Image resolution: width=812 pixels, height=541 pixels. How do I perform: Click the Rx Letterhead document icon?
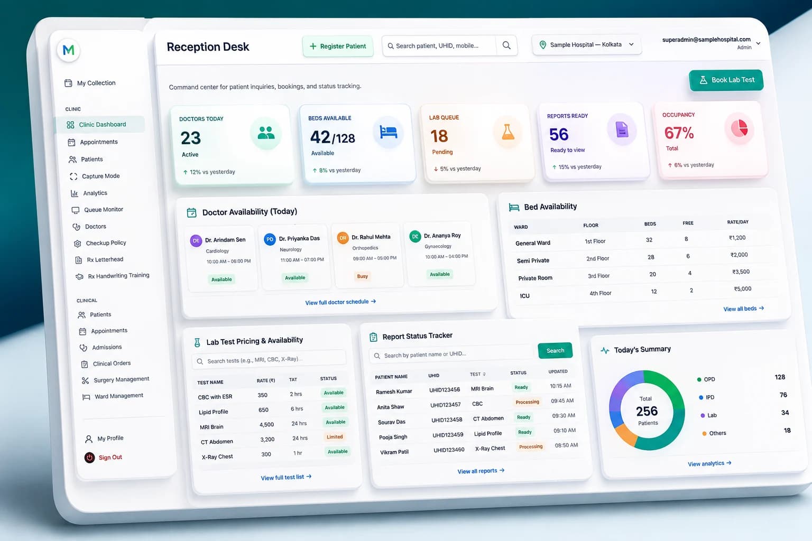(x=79, y=260)
